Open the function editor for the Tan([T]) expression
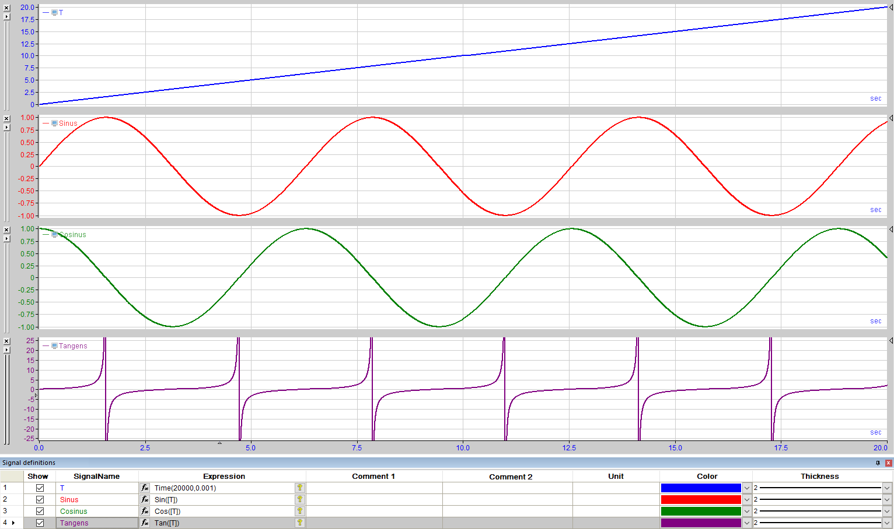 (x=145, y=523)
